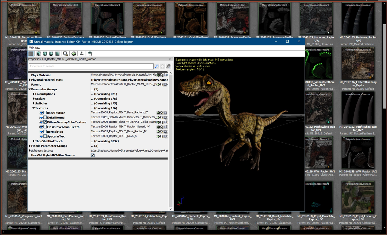
Task: Toggle the grid toolbar icon
Action: 31,54
